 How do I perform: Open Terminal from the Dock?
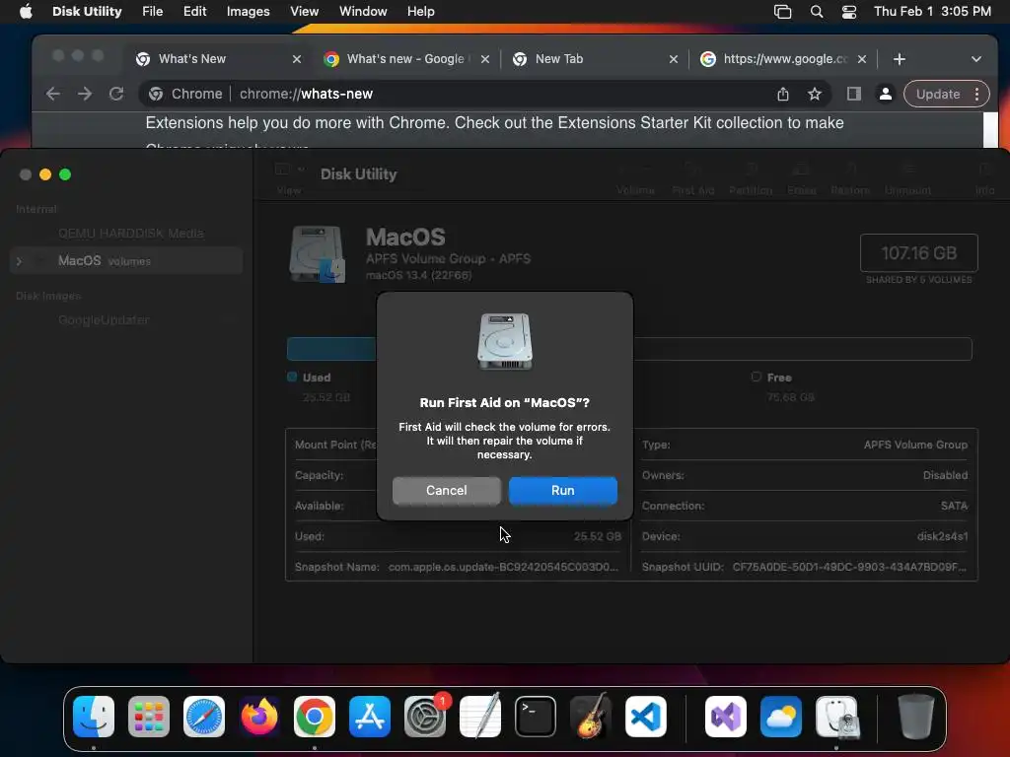pos(536,717)
